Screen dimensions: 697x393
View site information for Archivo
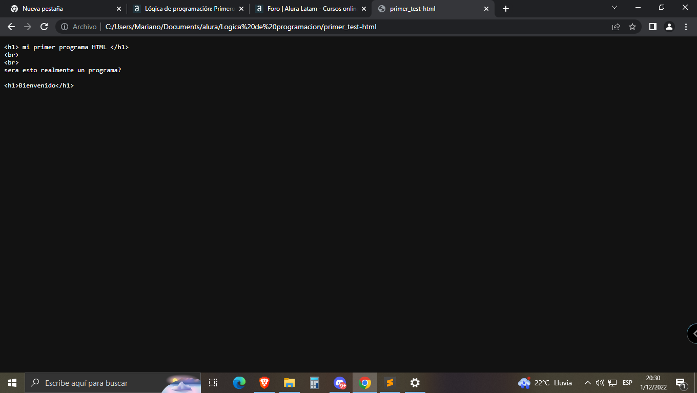coord(79,27)
